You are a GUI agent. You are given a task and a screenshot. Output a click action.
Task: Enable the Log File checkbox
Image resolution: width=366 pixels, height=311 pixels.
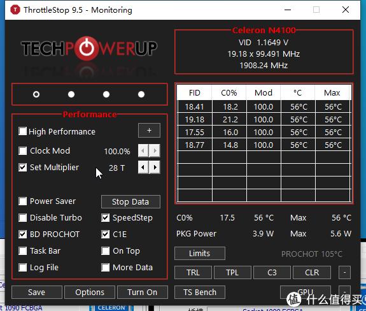point(23,267)
